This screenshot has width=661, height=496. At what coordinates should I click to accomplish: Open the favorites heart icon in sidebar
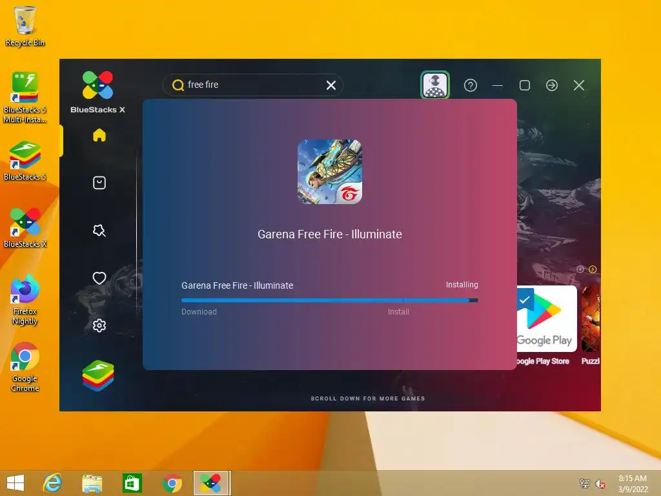(x=99, y=278)
